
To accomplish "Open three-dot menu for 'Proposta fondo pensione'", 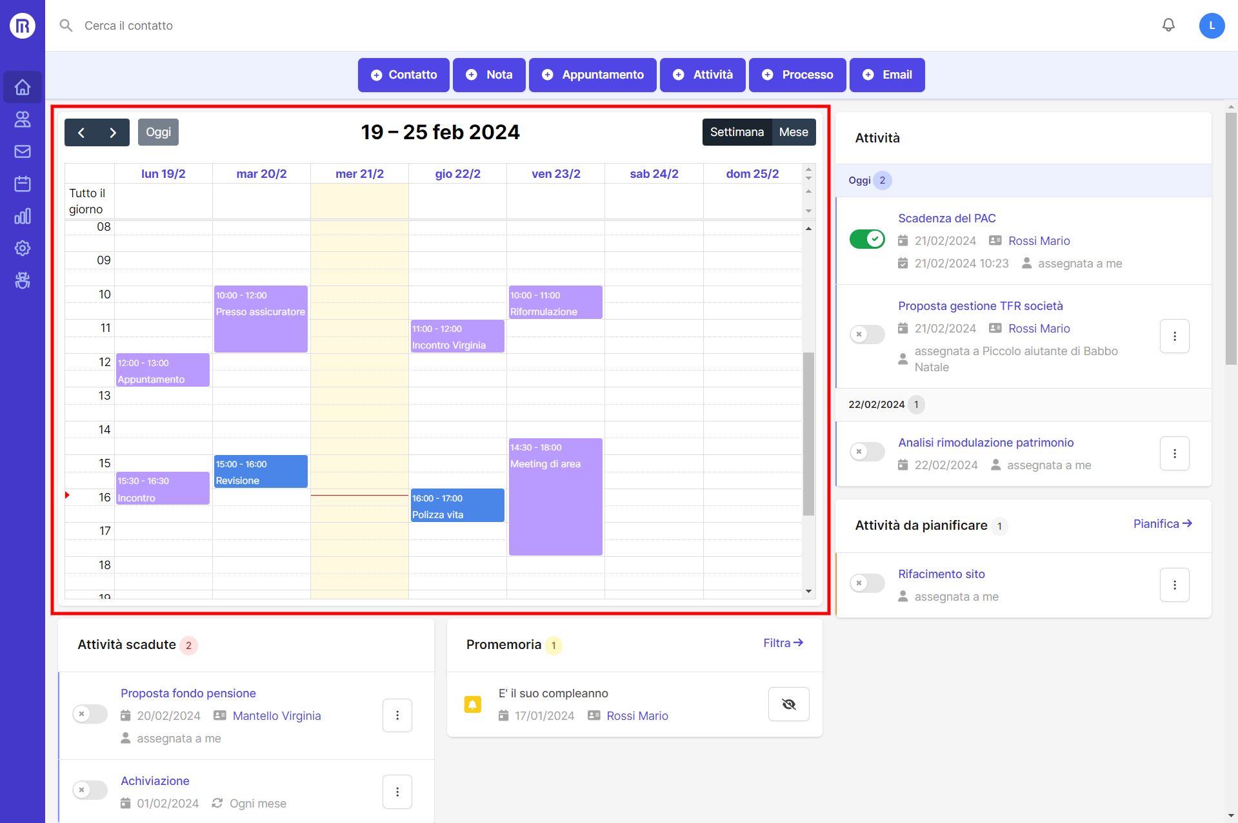I will pyautogui.click(x=397, y=715).
